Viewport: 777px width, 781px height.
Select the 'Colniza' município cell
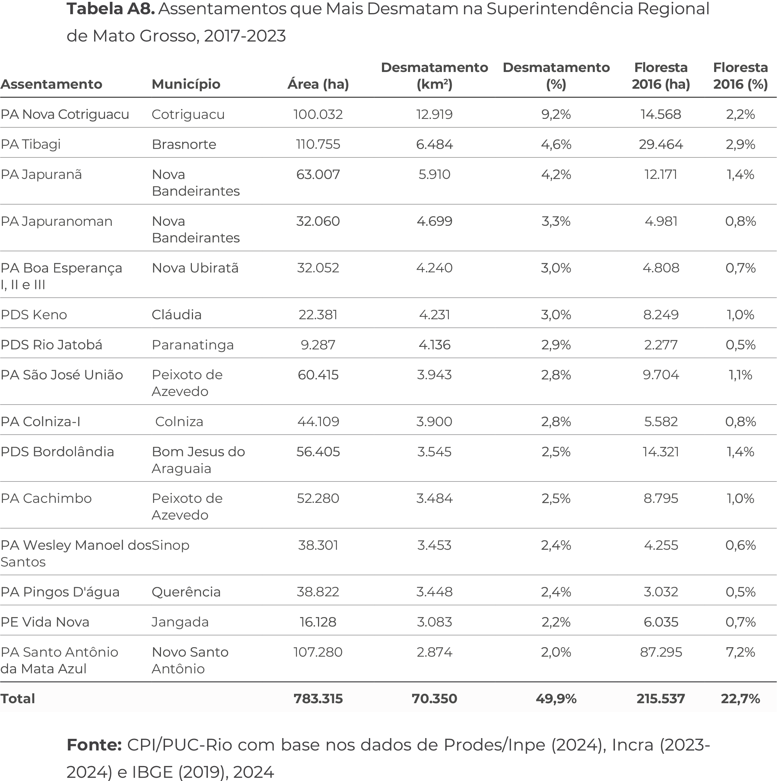[179, 422]
